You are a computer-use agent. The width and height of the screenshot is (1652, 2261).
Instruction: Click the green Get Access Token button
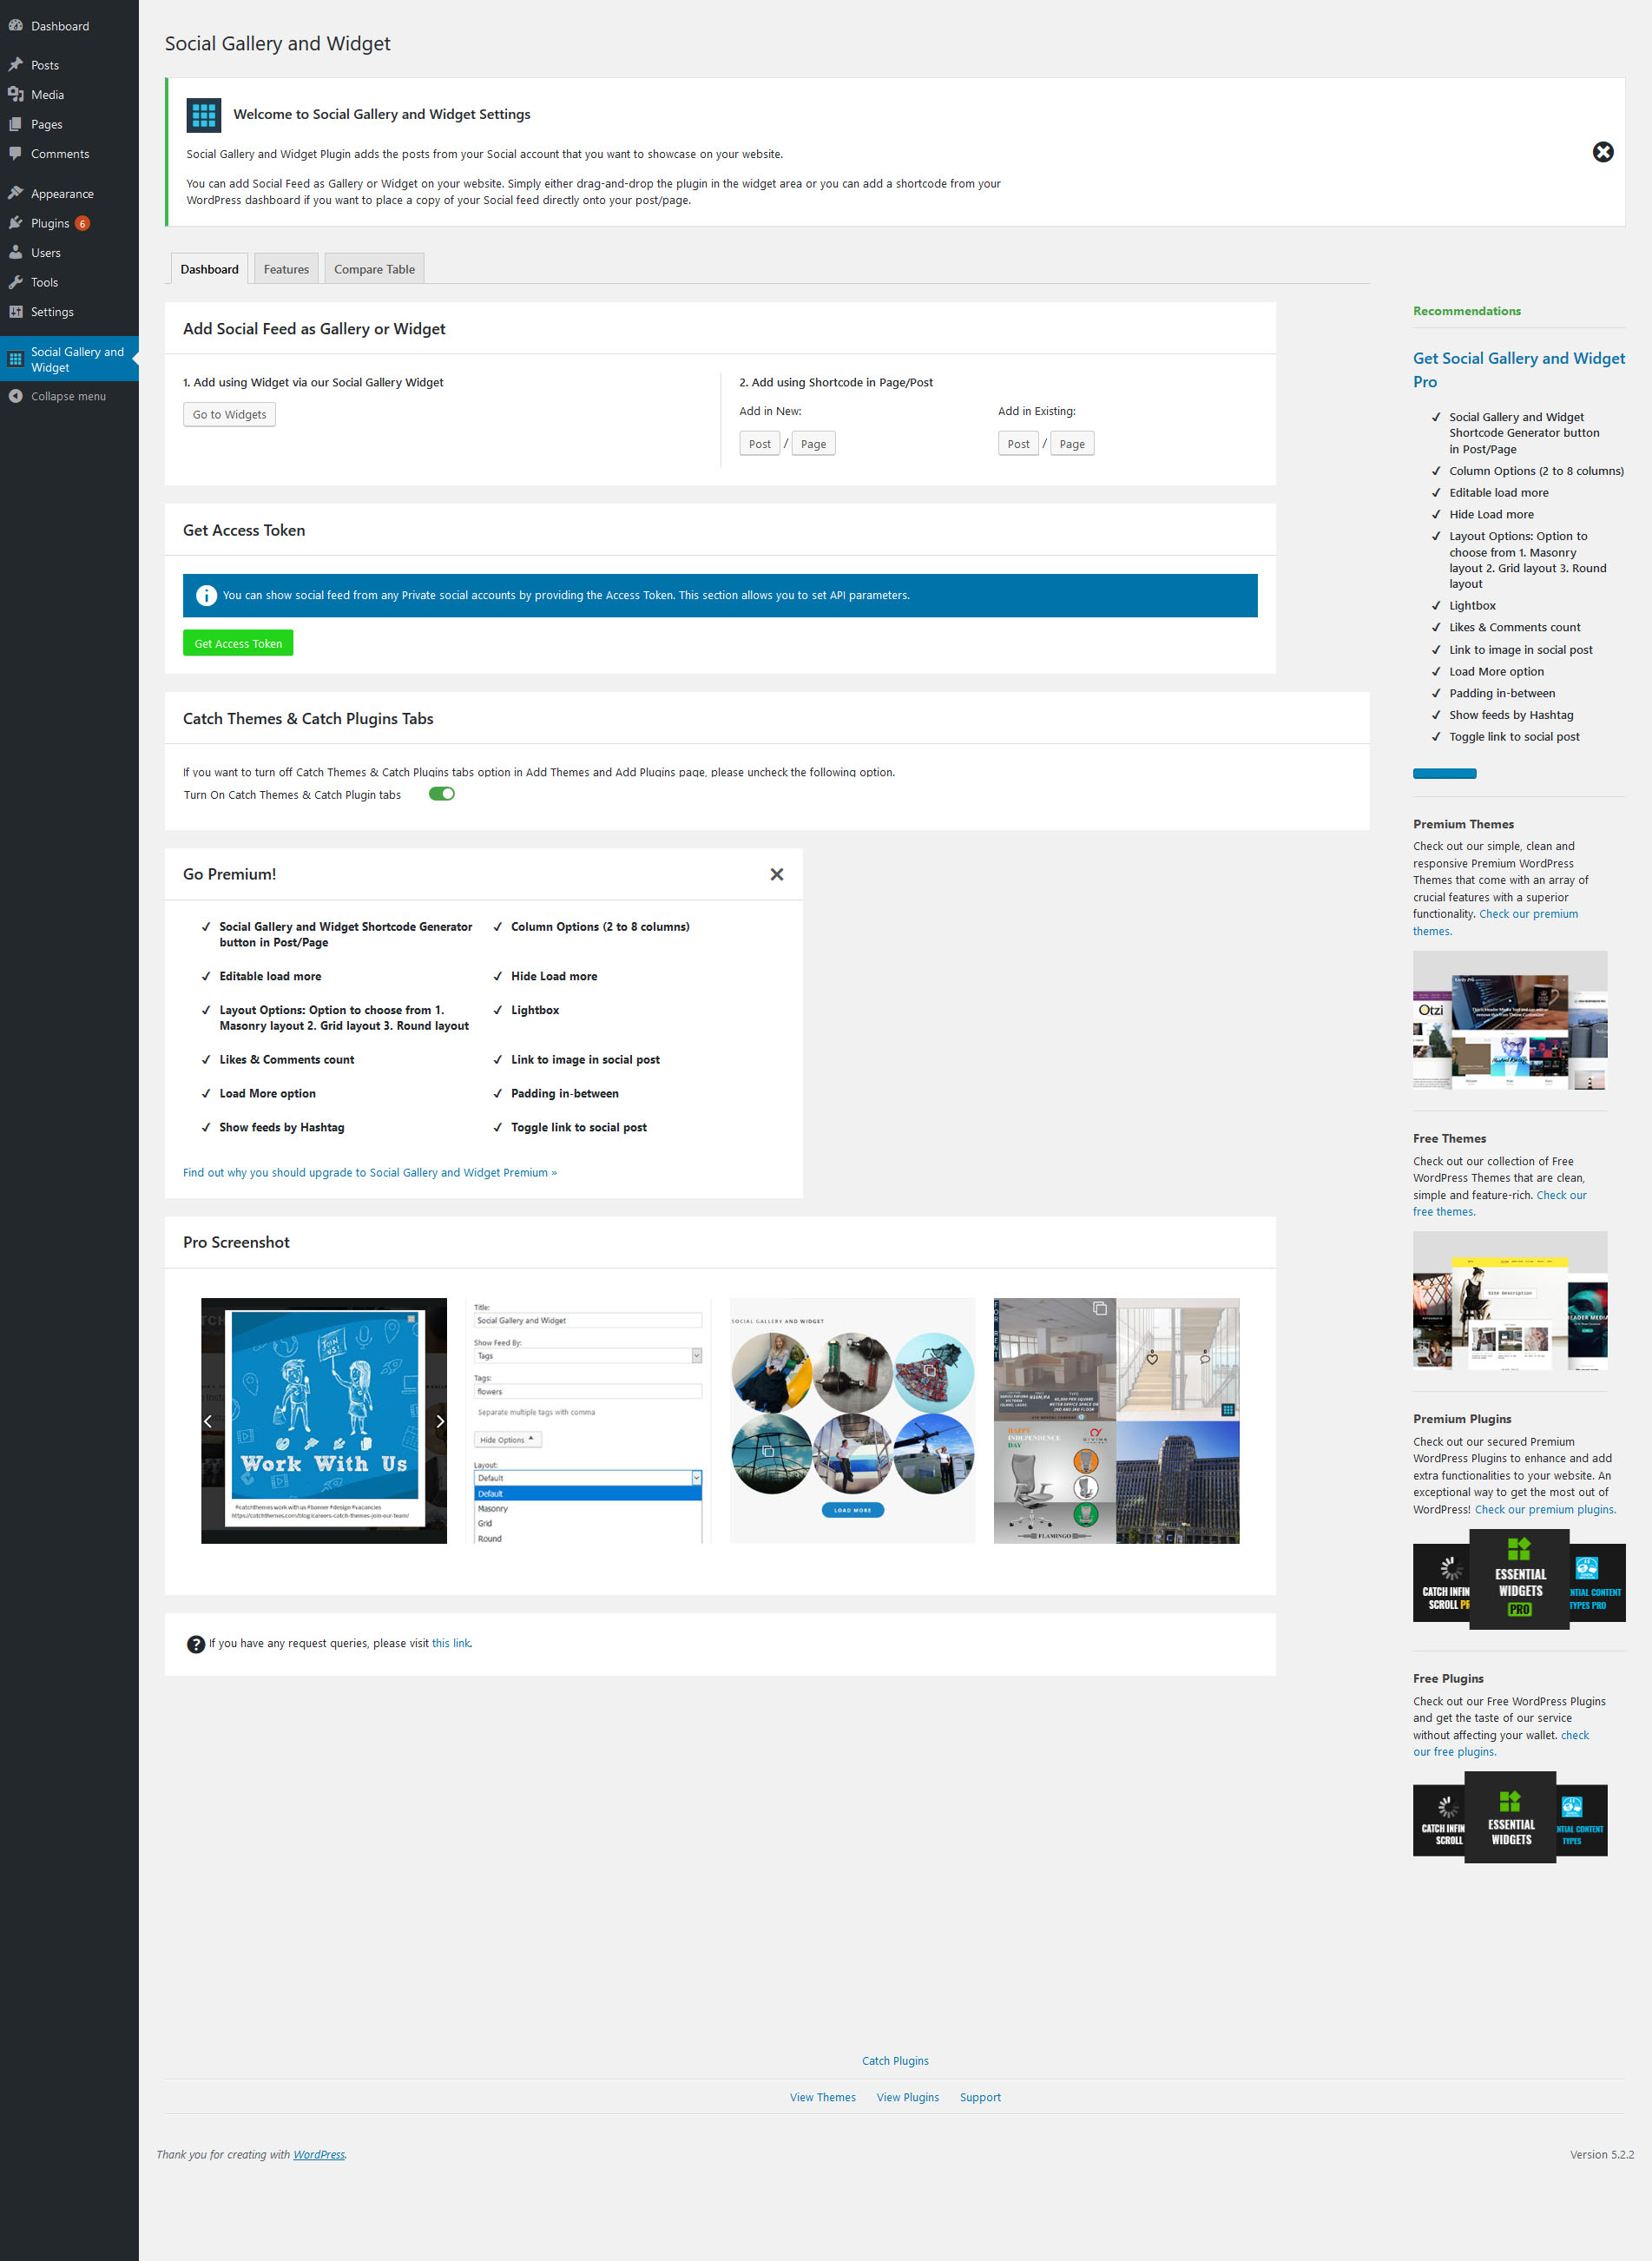[x=238, y=643]
